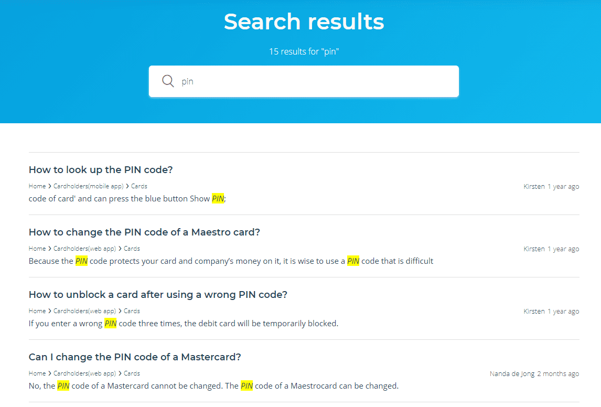Open the wrong PIN card unblock article
This screenshot has width=601, height=407.
click(x=158, y=295)
